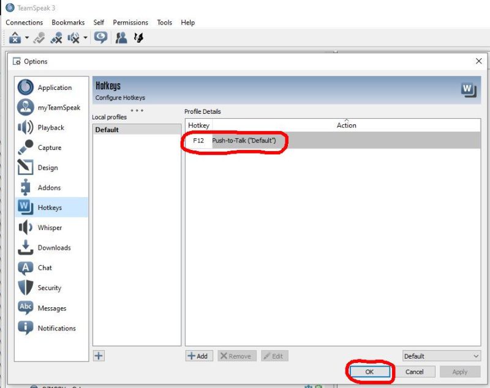Open the Tools menu
This screenshot has height=388, width=490.
click(x=164, y=23)
